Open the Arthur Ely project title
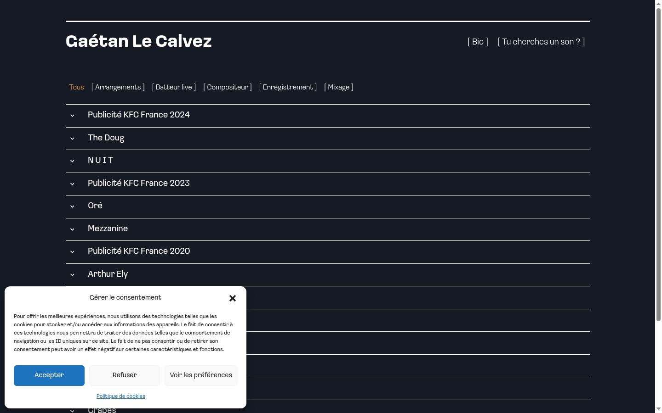Viewport: 662px width, 413px height. coord(108,274)
